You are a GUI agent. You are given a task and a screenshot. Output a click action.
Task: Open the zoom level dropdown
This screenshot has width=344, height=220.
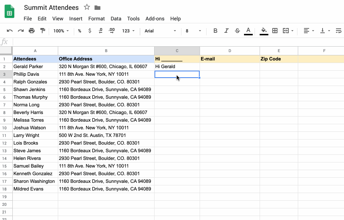point(61,31)
